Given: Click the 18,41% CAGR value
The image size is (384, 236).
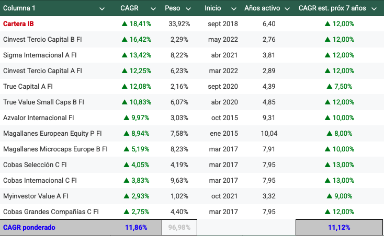Looking at the screenshot, I should (x=137, y=23).
